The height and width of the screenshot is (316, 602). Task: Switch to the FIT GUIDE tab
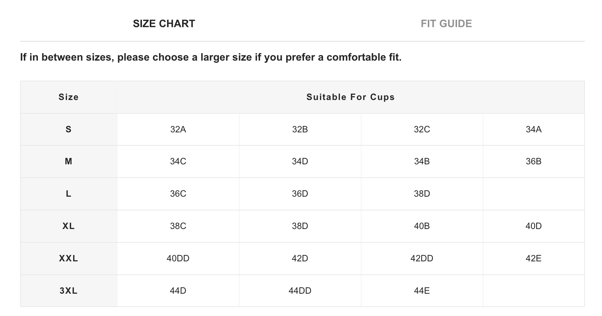pos(446,23)
